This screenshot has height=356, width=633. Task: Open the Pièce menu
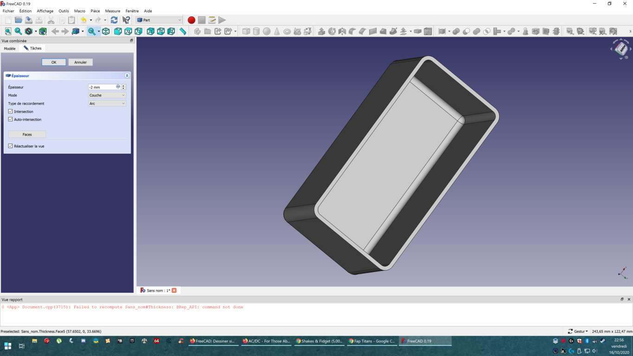tap(95, 11)
